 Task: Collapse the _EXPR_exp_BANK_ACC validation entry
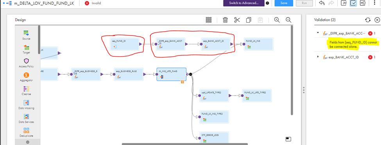(318, 33)
